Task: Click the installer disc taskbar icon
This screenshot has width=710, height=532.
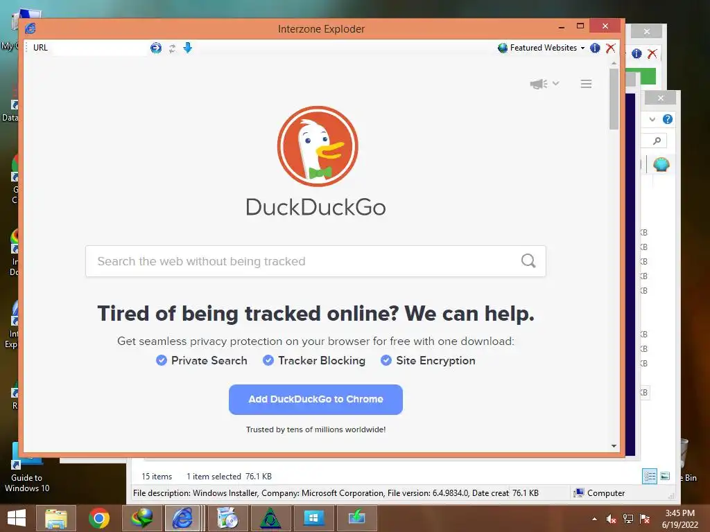Action: 227,518
